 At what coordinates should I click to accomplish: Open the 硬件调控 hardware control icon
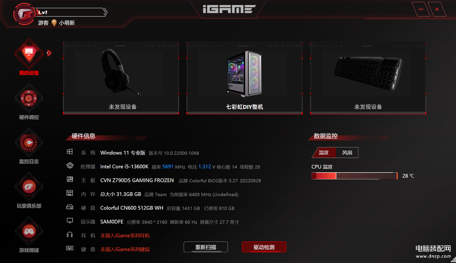pos(29,98)
